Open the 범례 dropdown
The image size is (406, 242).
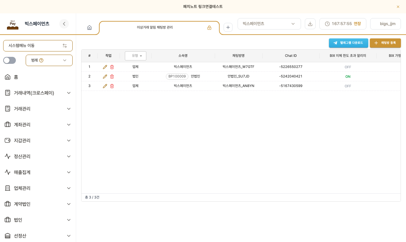(49, 60)
